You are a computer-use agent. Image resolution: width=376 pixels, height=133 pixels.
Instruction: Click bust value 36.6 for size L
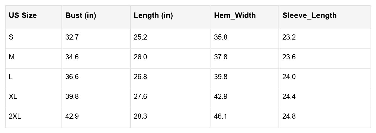(x=72, y=77)
